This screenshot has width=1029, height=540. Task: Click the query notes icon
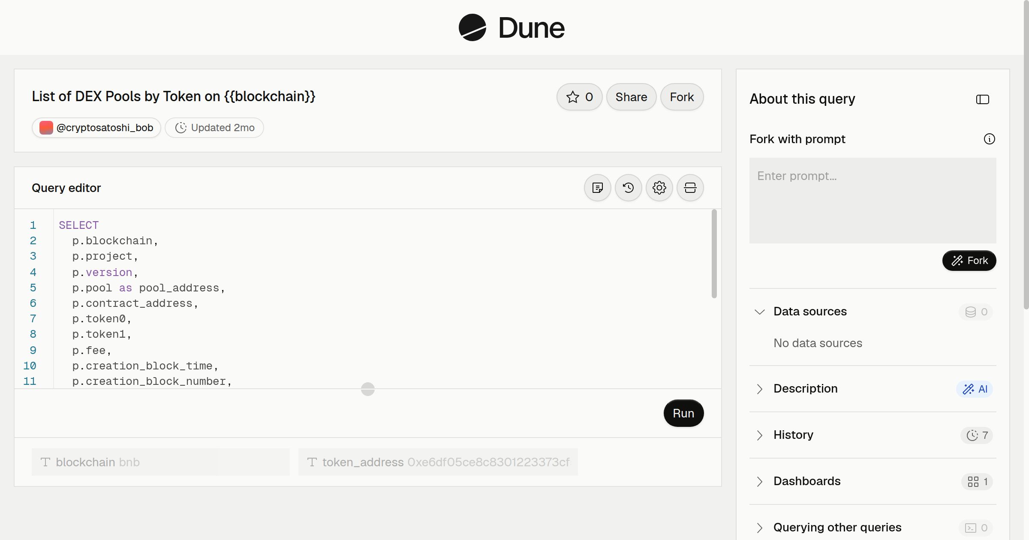pyautogui.click(x=598, y=188)
